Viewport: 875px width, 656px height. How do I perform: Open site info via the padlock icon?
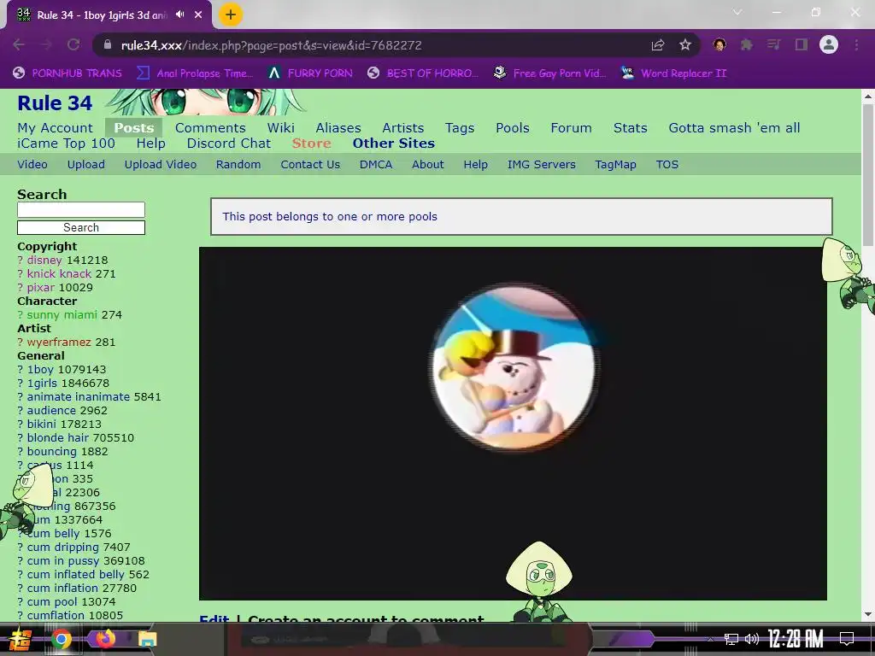tap(108, 44)
